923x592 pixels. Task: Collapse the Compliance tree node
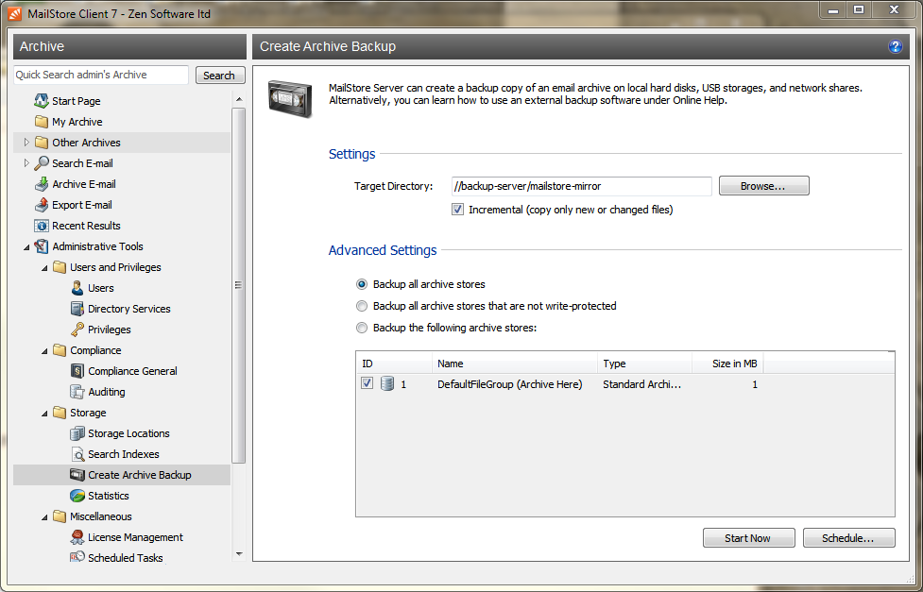[44, 350]
